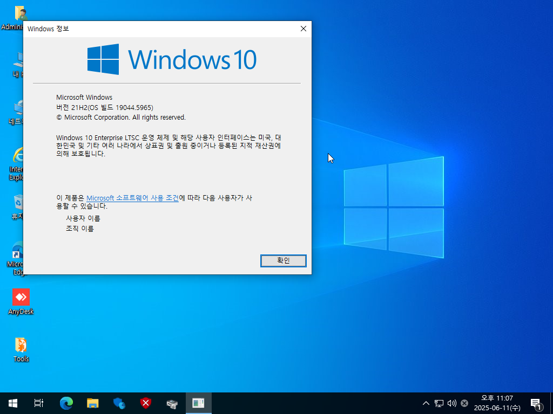Open Task View from the taskbar

click(39, 403)
